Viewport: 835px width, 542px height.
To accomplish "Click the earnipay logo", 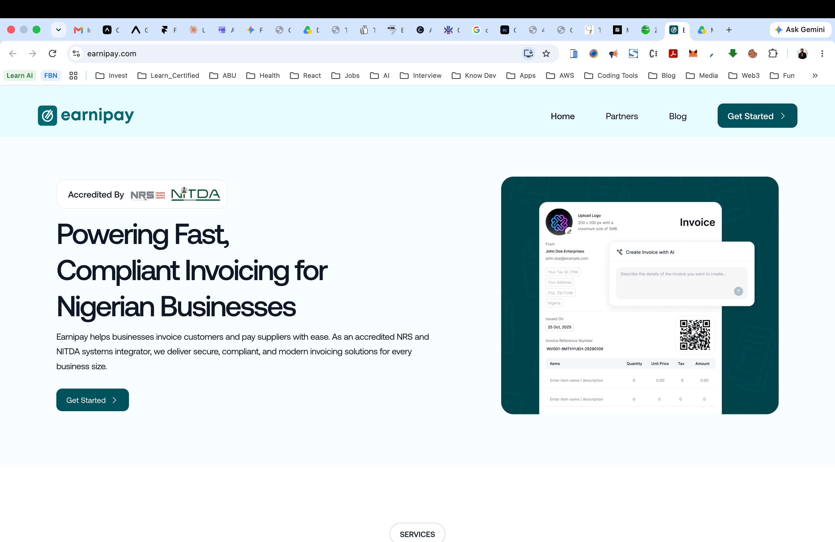I will (86, 116).
